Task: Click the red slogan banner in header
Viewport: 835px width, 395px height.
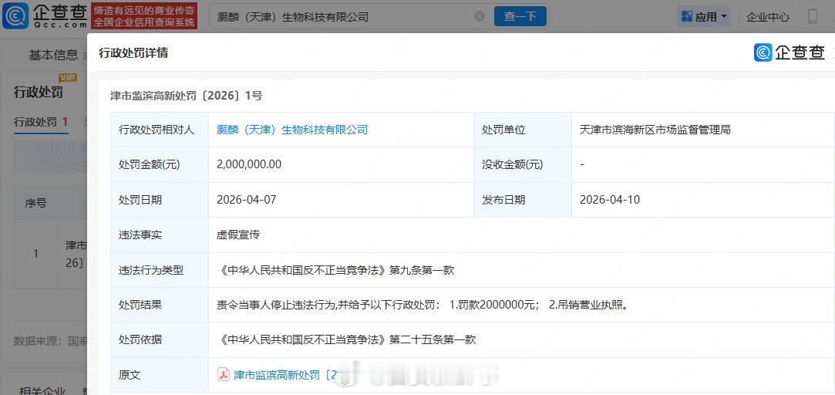Action: click(143, 16)
